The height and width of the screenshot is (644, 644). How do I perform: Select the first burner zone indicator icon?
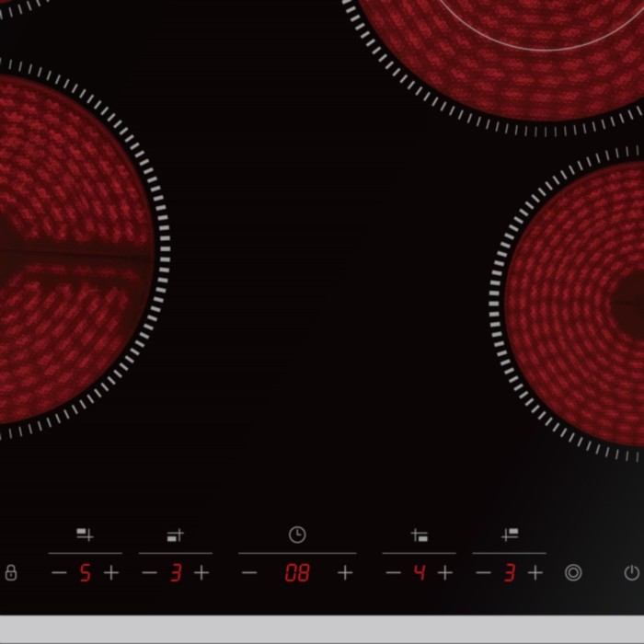tap(85, 535)
